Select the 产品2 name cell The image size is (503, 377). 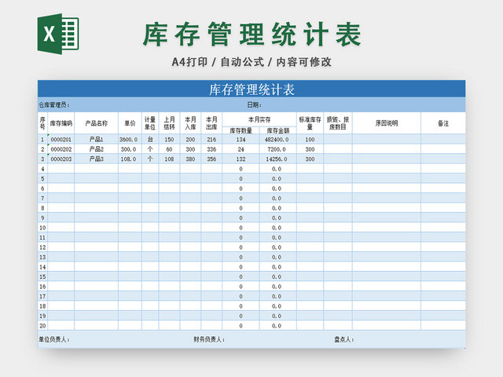(x=96, y=149)
